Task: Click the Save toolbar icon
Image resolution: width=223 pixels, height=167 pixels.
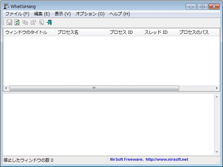Action: [10, 22]
